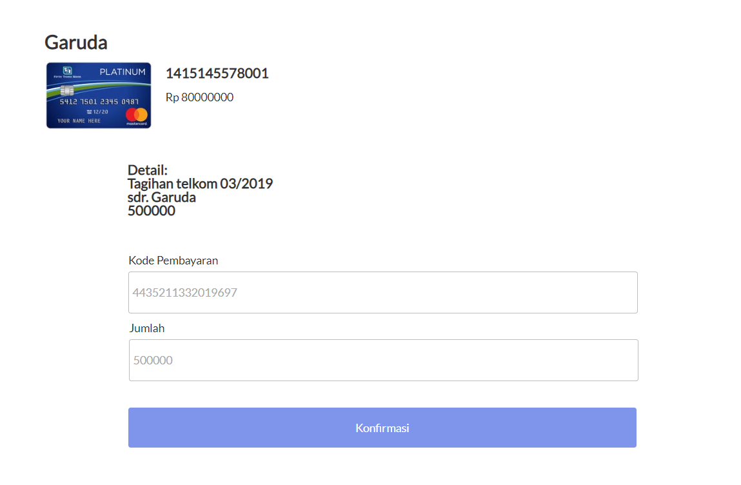Select the Jumlah amount input field
The width and height of the screenshot is (741, 485).
click(x=383, y=361)
